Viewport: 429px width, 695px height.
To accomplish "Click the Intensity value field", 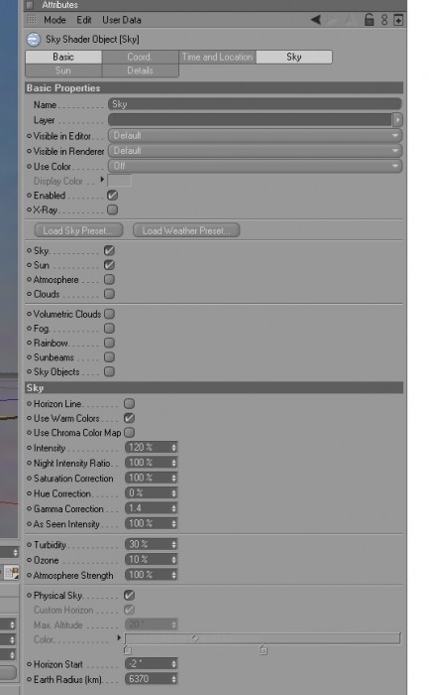I will 148,448.
